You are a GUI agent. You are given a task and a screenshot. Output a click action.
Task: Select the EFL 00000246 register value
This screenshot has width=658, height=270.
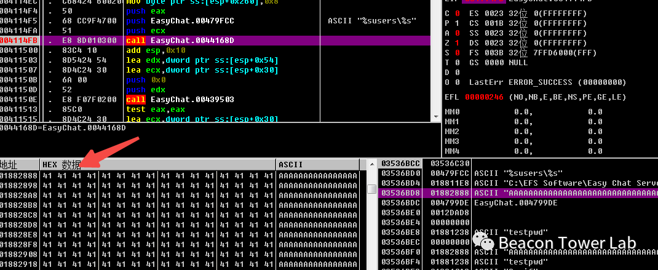(x=484, y=97)
